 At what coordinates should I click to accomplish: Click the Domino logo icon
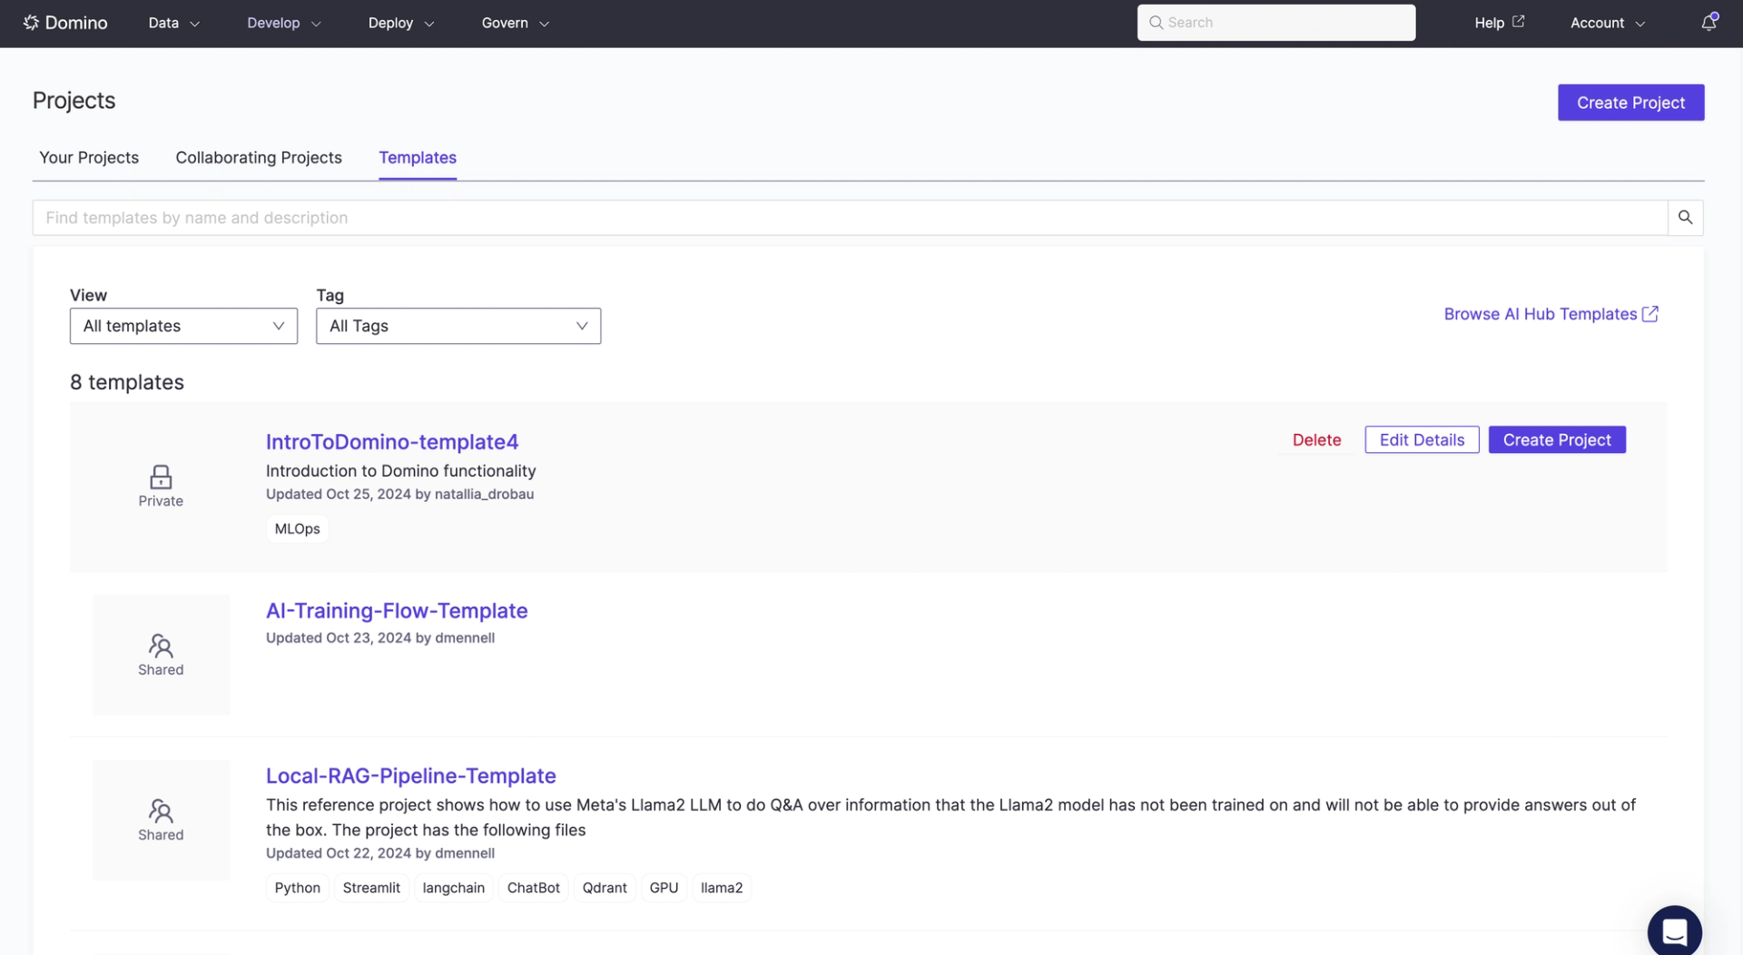tap(31, 23)
